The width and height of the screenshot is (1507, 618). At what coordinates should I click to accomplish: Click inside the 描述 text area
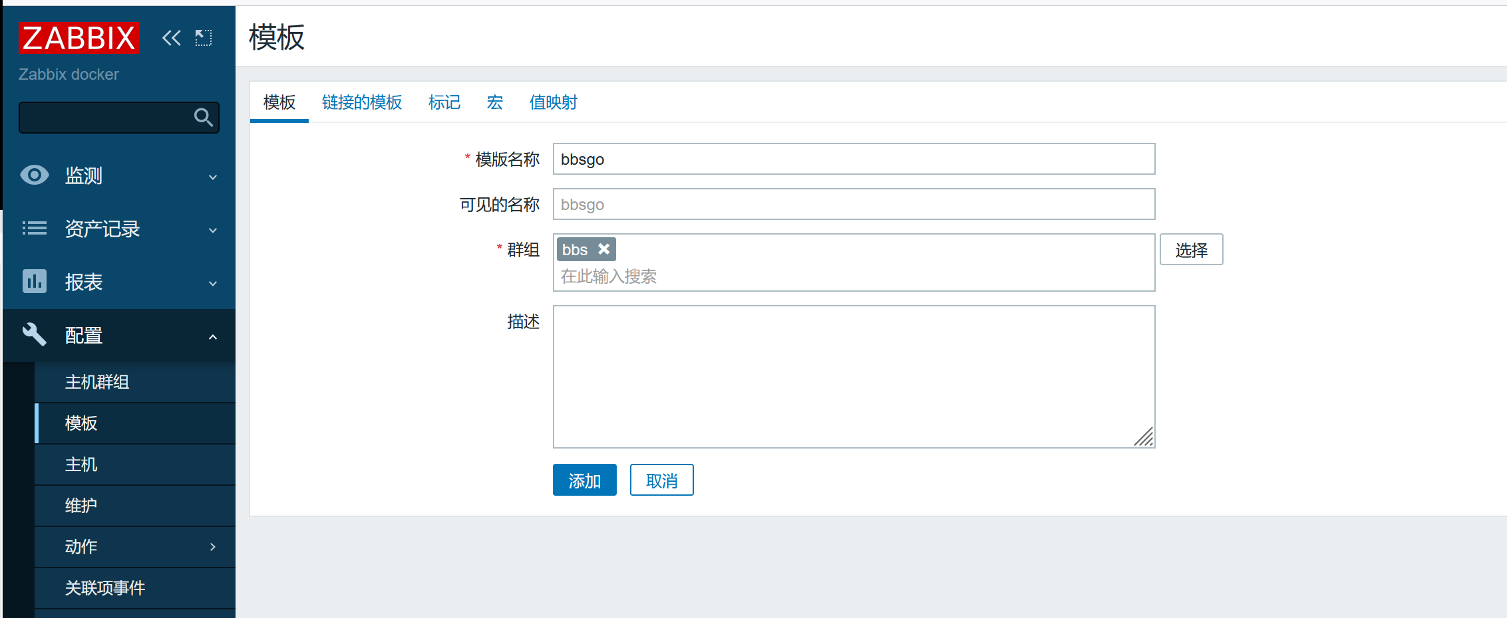click(854, 377)
